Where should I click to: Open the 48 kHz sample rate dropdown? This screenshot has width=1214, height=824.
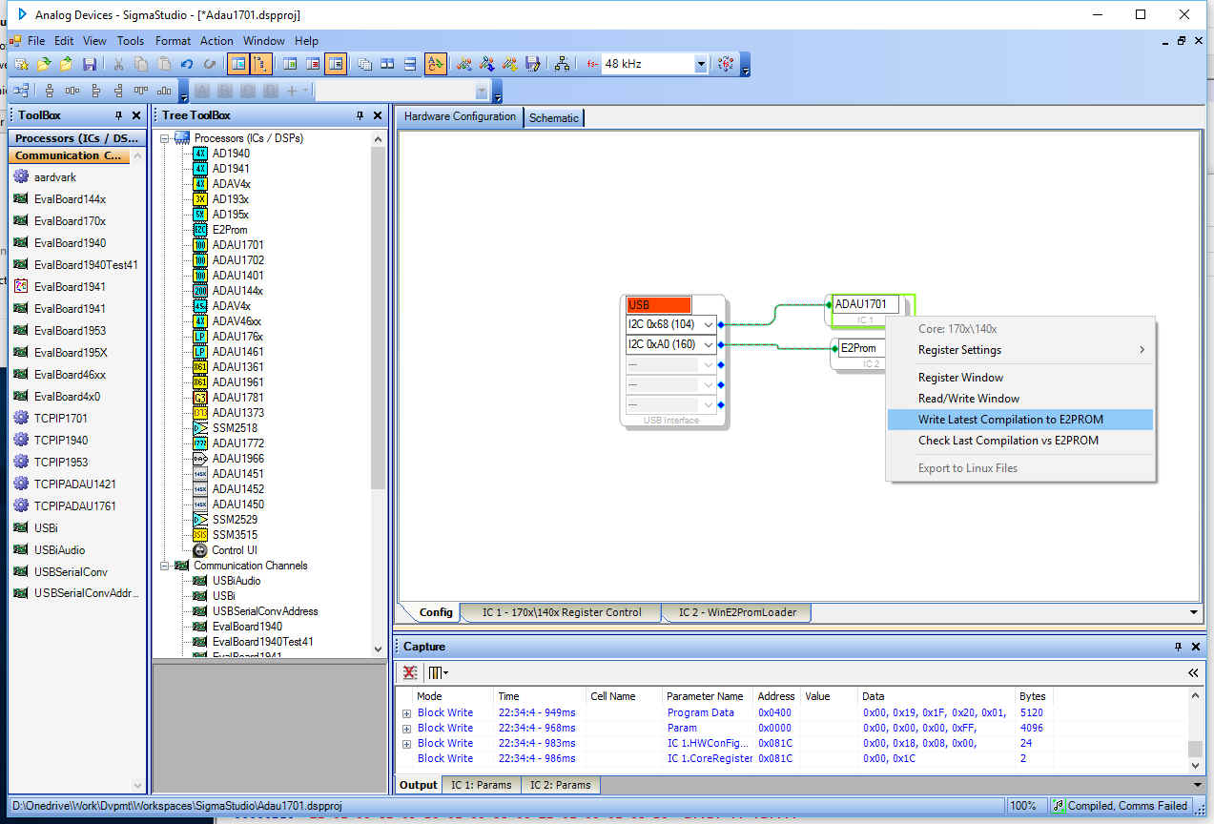pos(701,64)
